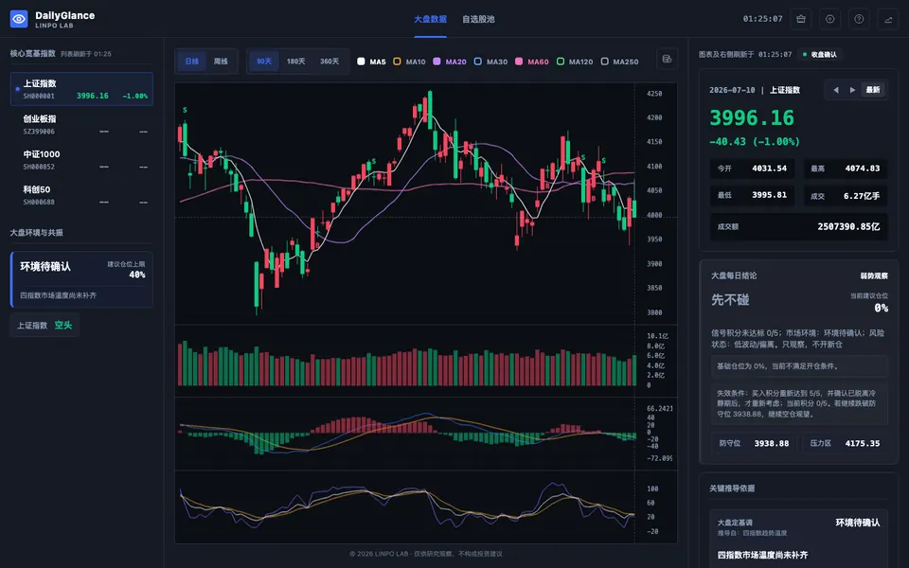Toggle the MA250 indicator checkbox
Viewport: 909px width, 568px height.
[x=605, y=62]
